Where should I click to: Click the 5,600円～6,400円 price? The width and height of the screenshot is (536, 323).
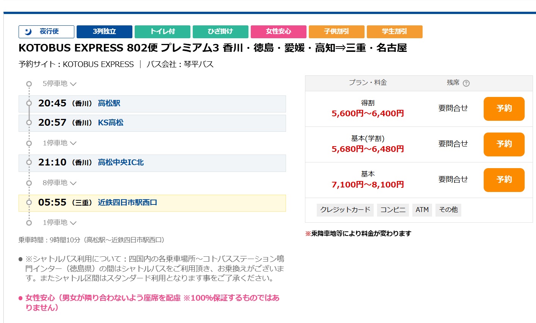point(368,114)
